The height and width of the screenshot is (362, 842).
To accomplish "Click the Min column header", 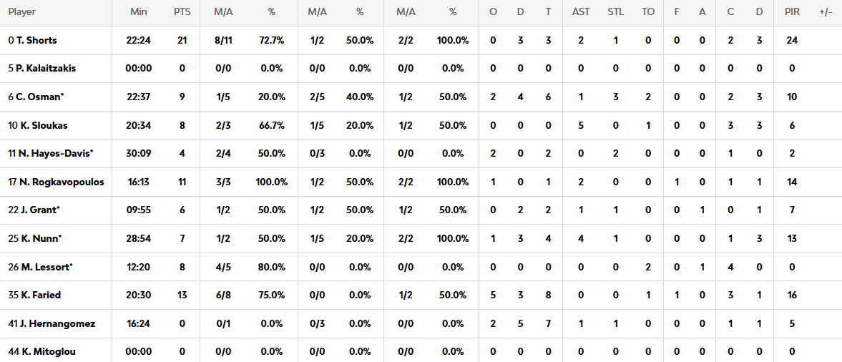I will click(139, 12).
